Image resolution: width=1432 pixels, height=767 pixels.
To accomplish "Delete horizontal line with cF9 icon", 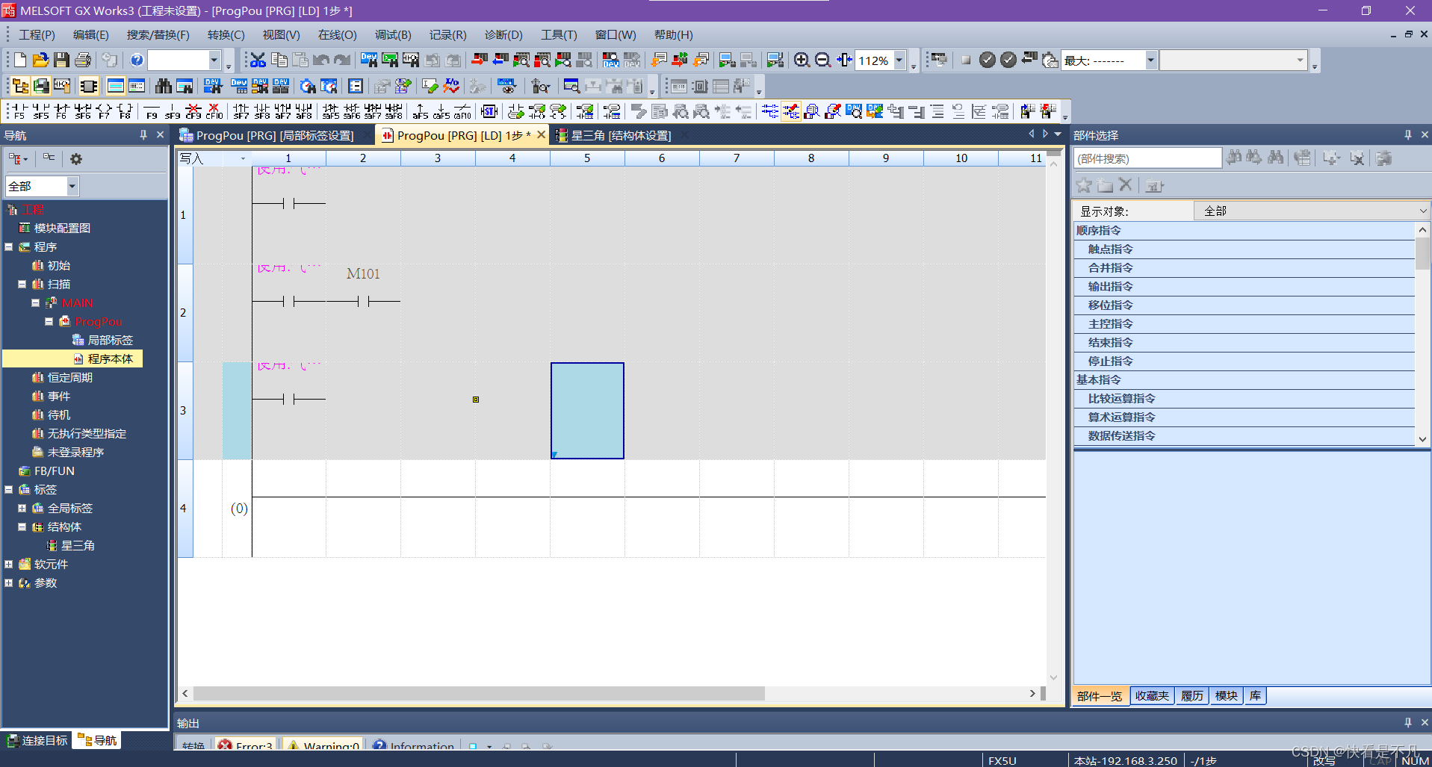I will point(193,111).
